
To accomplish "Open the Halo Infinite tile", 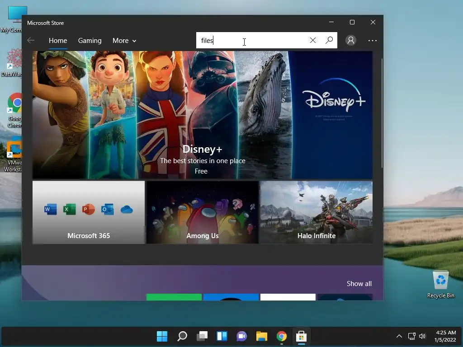I will coord(316,212).
